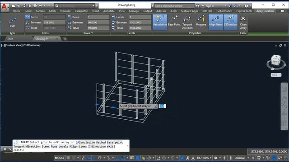This screenshot has height=162, width=289.
Task: Click the Autodesk Exchange X icon
Action: [x=230, y=6]
